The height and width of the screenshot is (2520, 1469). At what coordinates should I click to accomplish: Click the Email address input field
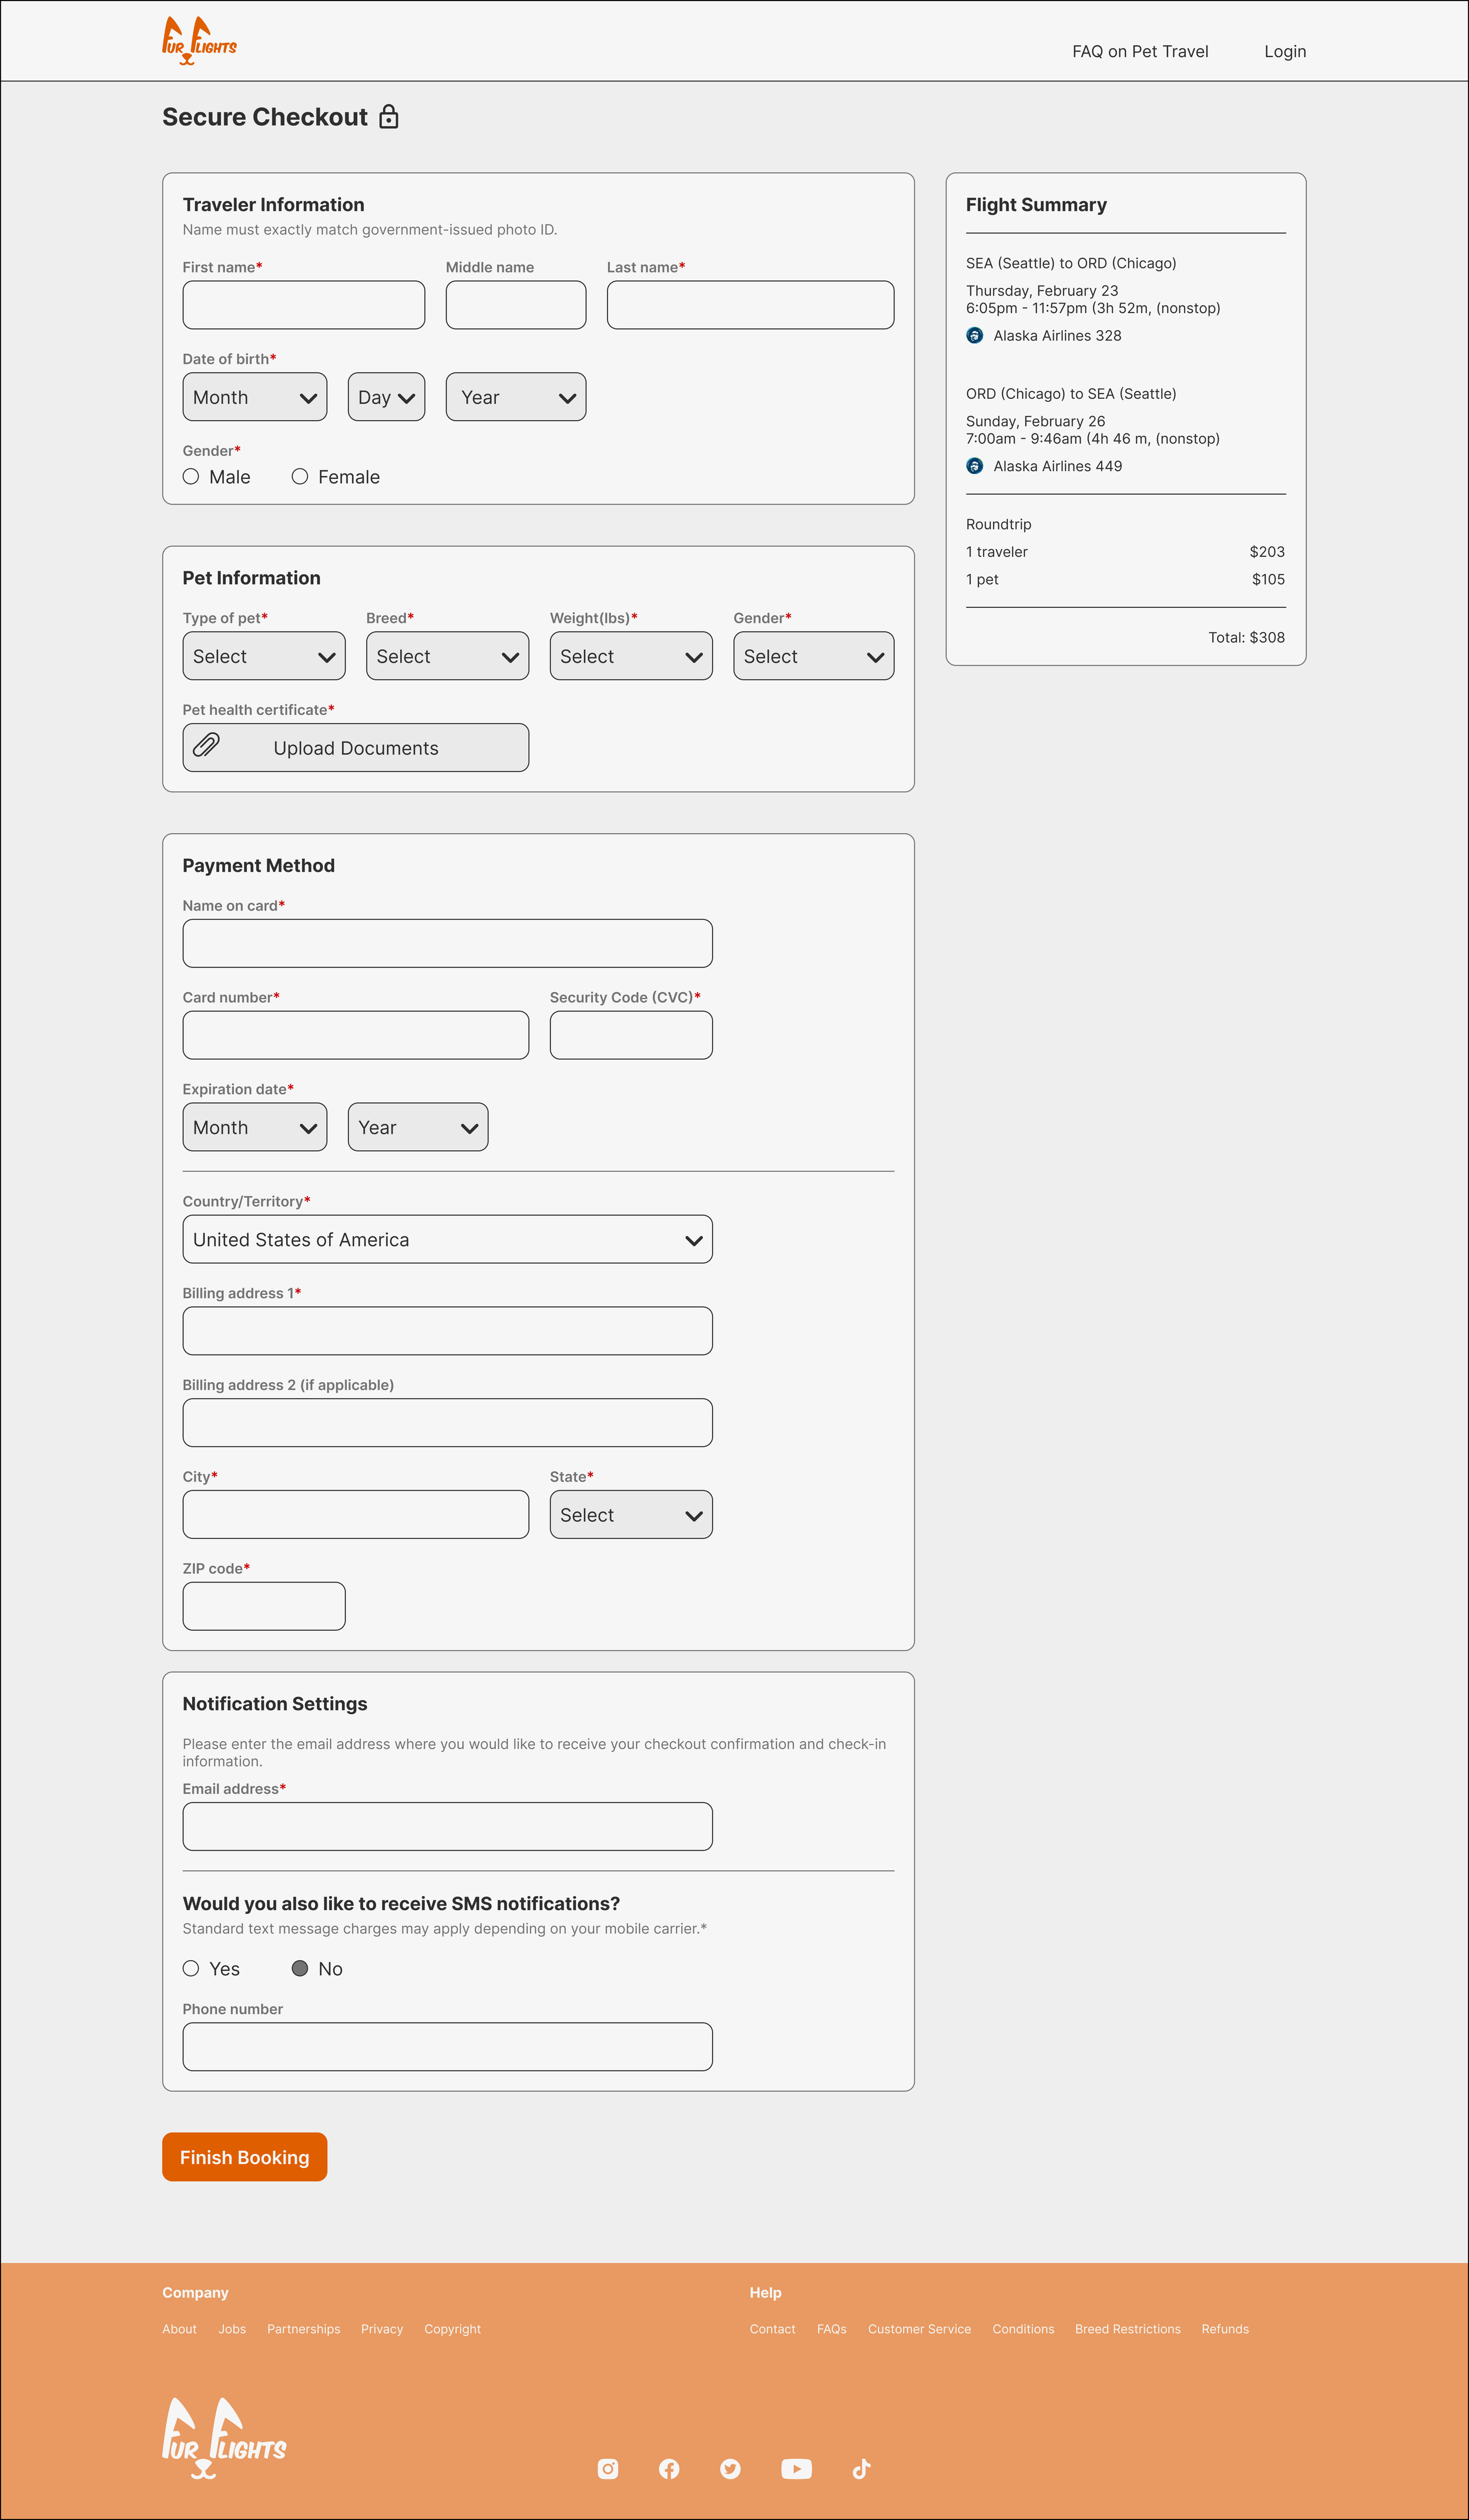tap(447, 1826)
